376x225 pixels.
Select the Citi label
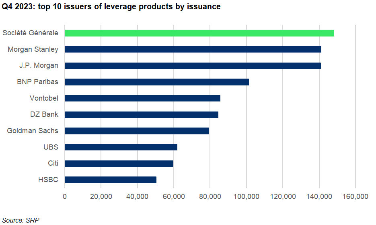[53, 163]
